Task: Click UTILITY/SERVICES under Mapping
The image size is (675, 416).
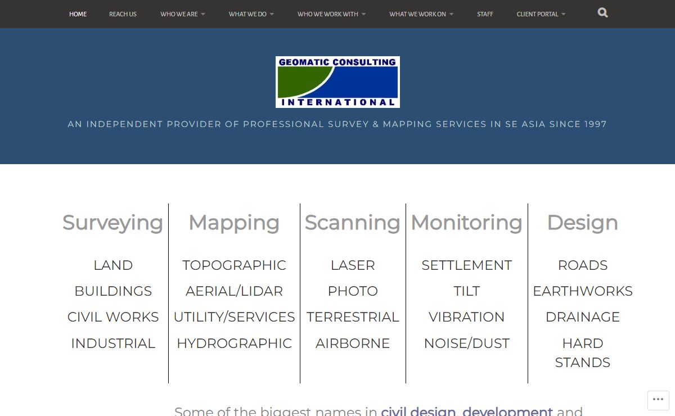Action: point(234,317)
